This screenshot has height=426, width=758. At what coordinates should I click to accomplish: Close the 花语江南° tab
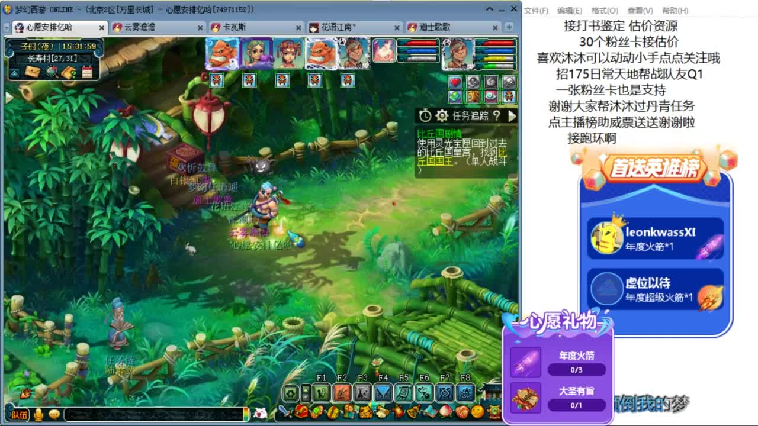[x=398, y=28]
